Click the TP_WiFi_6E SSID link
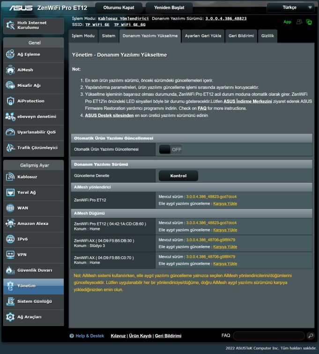This screenshot has height=354, width=319. pos(97,24)
